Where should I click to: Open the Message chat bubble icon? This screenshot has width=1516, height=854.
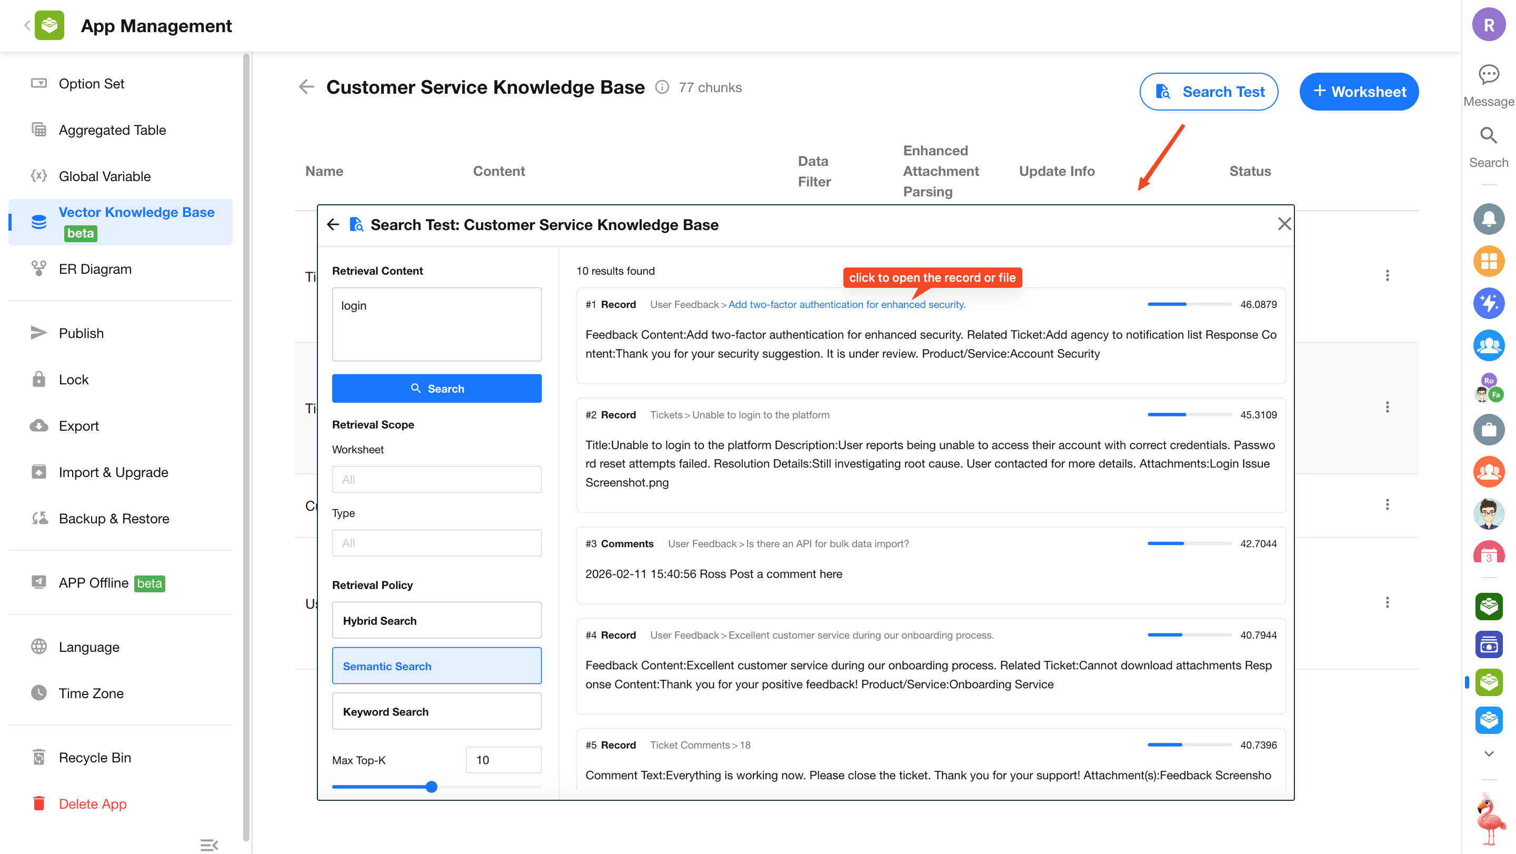click(x=1488, y=75)
